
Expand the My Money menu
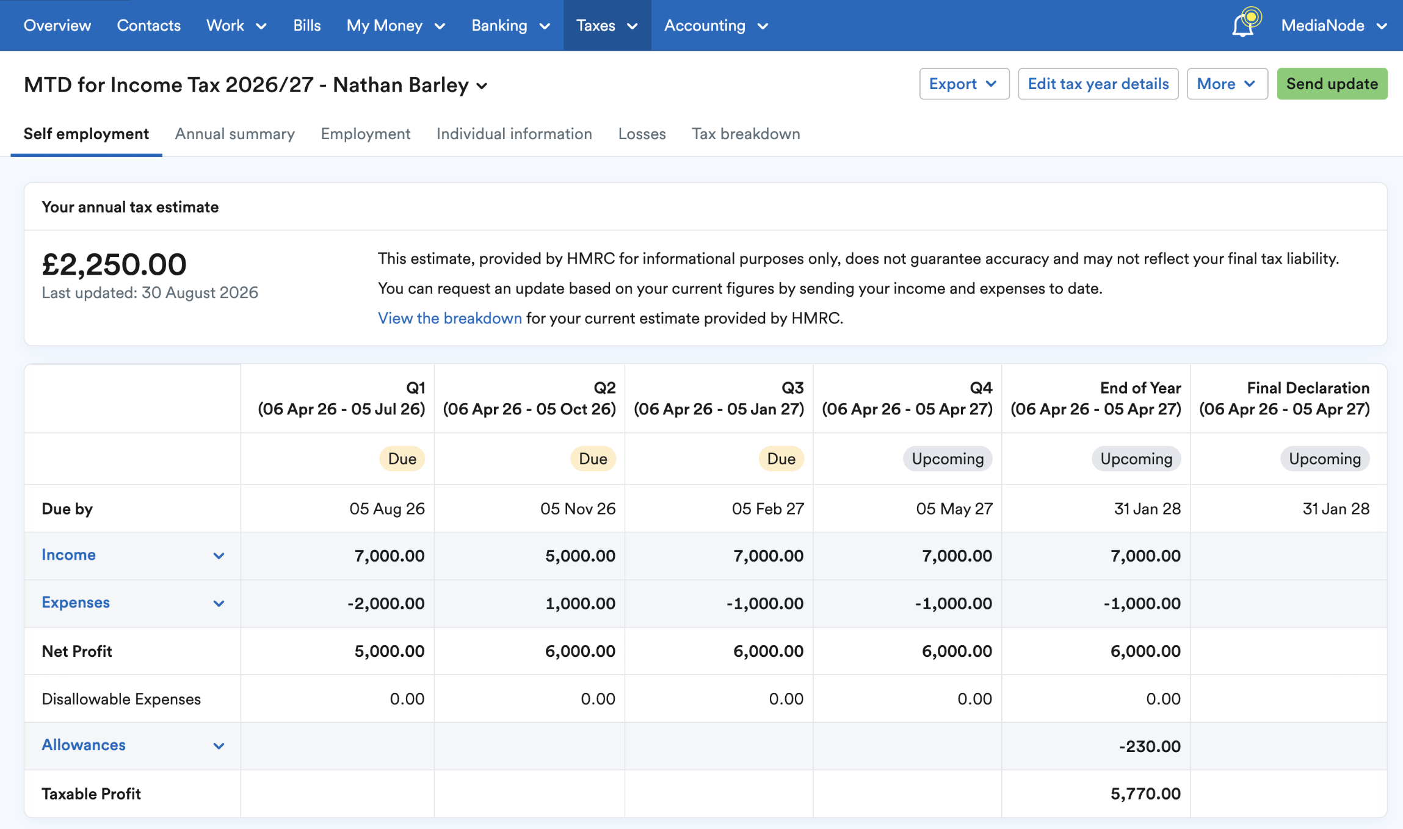point(396,26)
